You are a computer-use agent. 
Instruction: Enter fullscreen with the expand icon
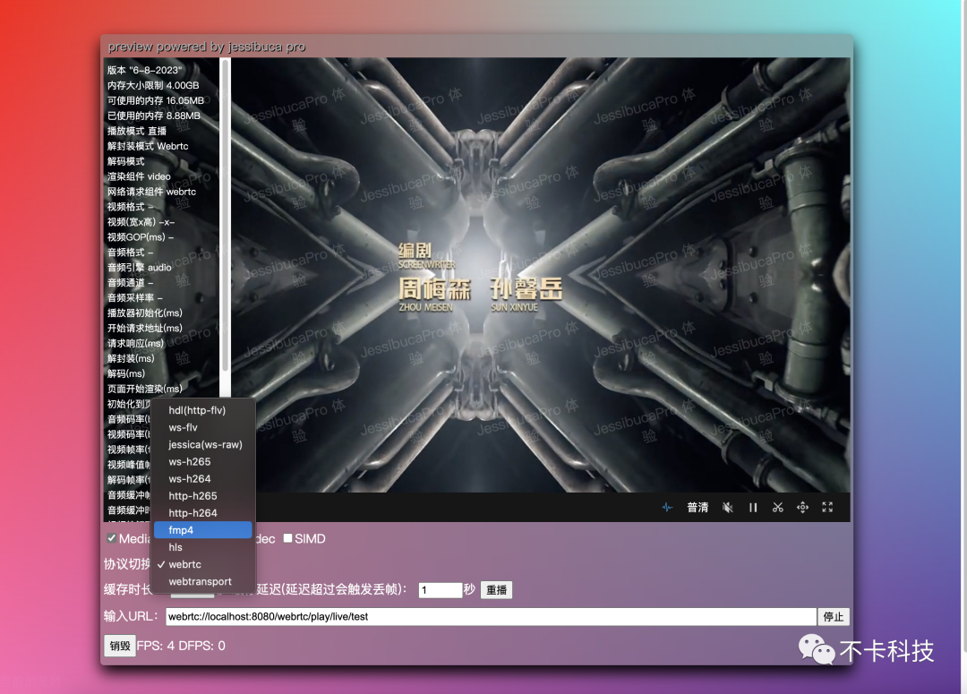point(827,507)
